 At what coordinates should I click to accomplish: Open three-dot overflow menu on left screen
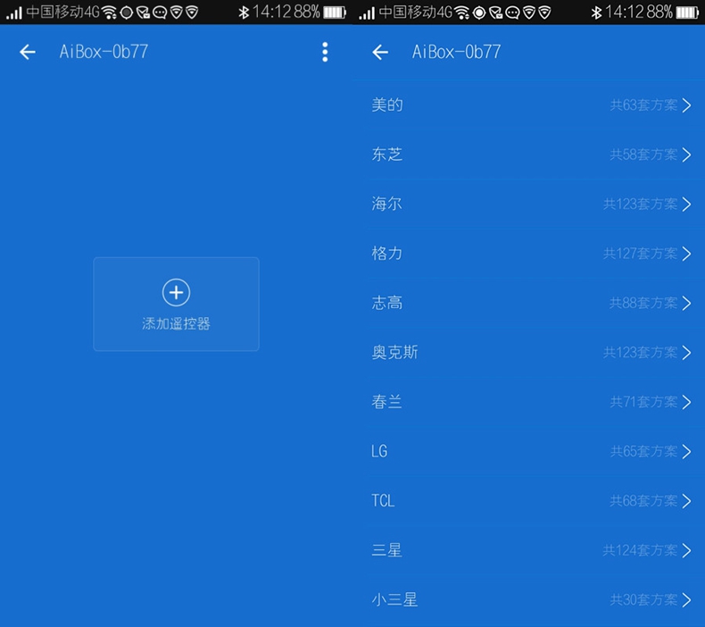(x=325, y=52)
